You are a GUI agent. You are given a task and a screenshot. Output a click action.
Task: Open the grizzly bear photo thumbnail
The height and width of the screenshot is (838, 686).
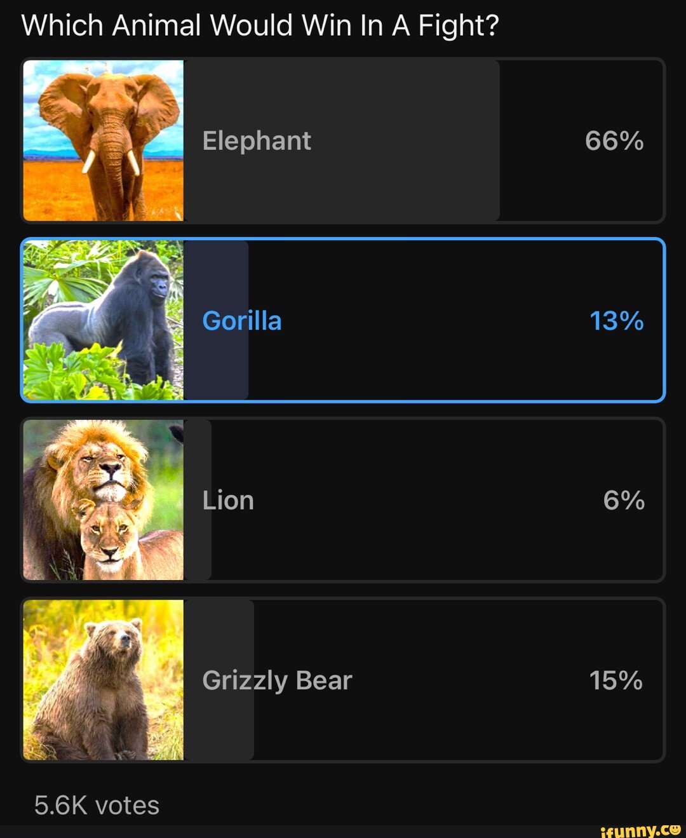click(x=104, y=680)
